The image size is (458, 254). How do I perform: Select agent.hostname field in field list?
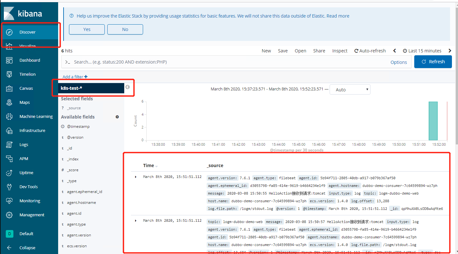point(81,203)
